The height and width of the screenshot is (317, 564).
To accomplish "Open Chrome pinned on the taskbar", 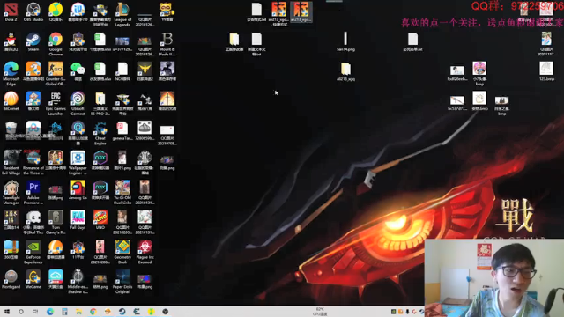I will click(x=93, y=311).
